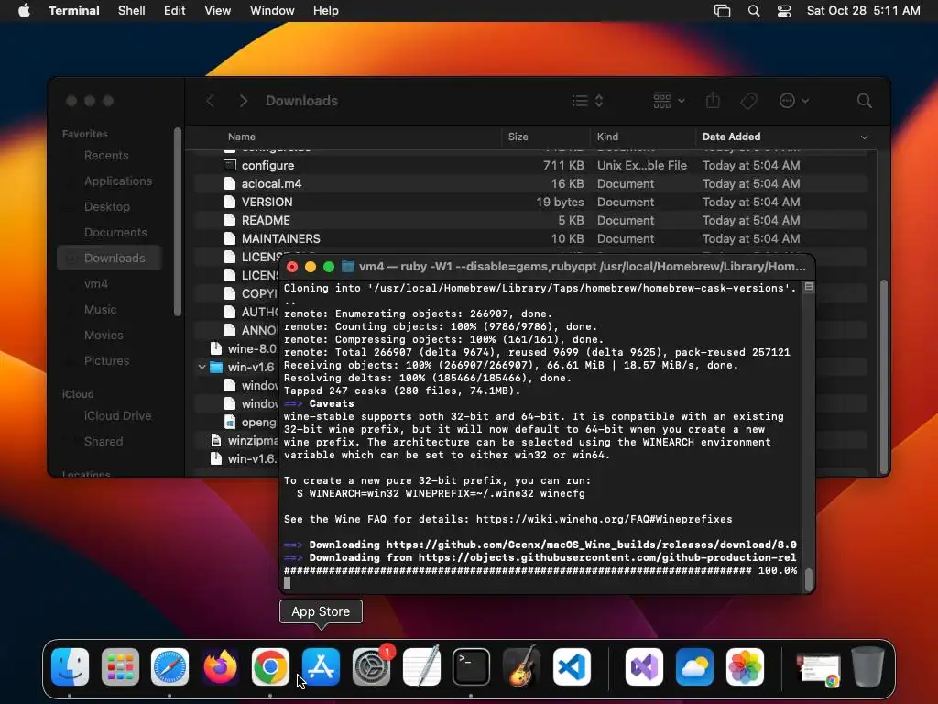Open the Trash in the Dock

[868, 666]
